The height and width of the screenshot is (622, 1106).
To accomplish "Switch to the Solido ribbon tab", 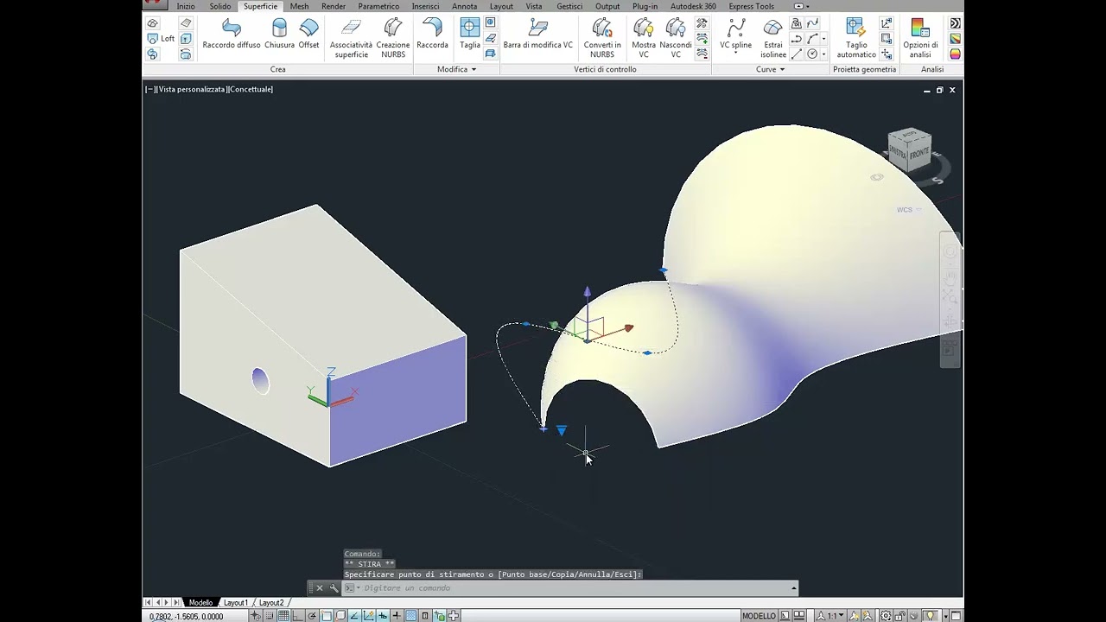I will [219, 6].
